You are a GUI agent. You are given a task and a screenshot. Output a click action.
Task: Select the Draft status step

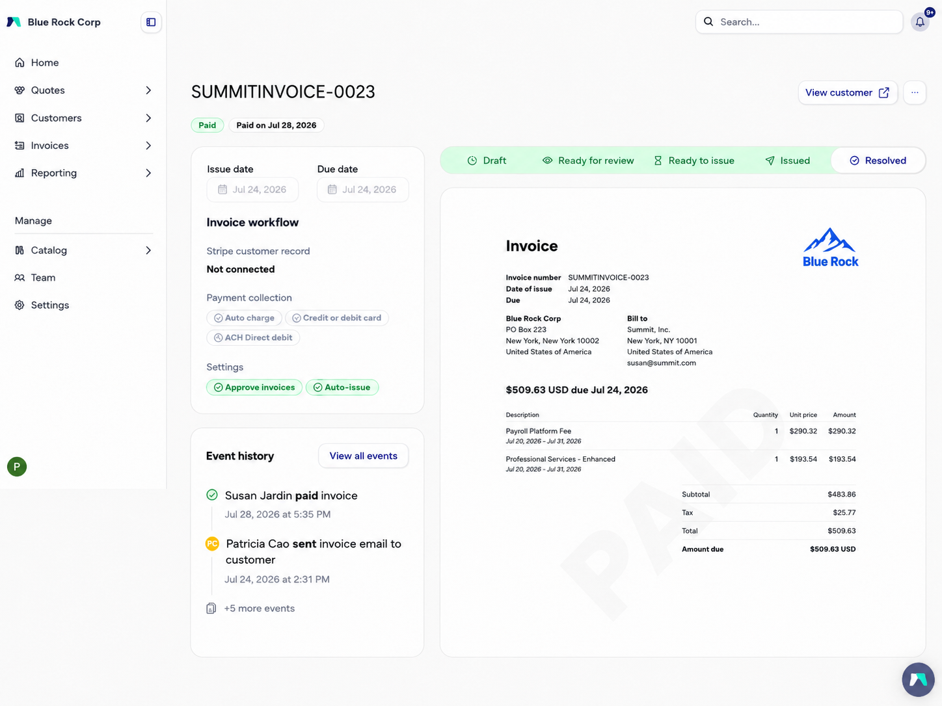tap(487, 161)
